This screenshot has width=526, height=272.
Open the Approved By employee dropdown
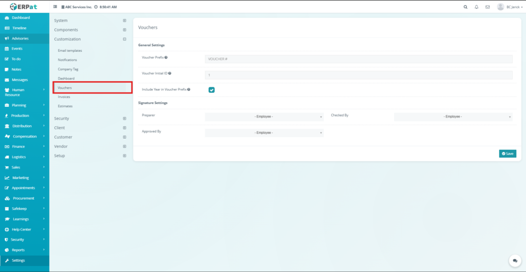(264, 133)
